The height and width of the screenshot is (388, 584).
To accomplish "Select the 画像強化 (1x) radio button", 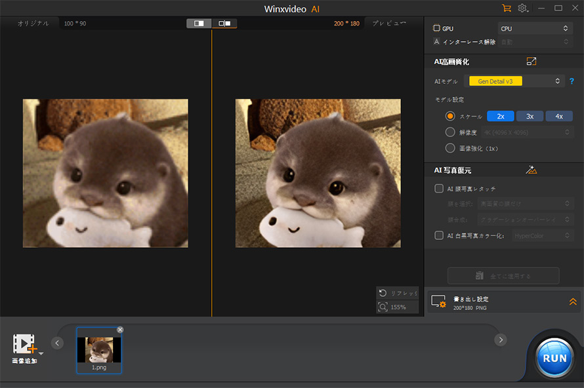I will click(x=450, y=148).
